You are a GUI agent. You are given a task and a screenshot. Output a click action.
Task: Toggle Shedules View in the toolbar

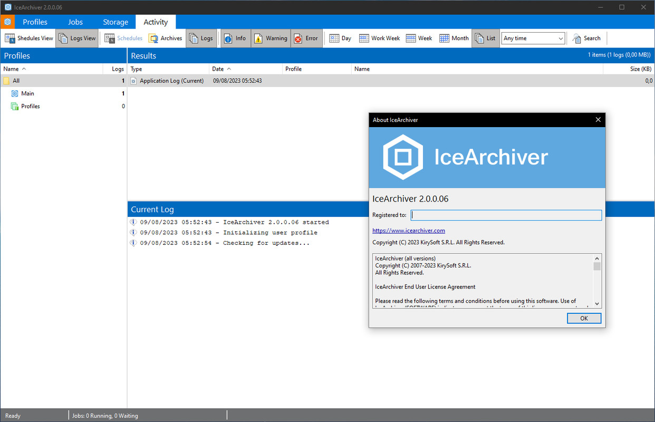pos(29,38)
